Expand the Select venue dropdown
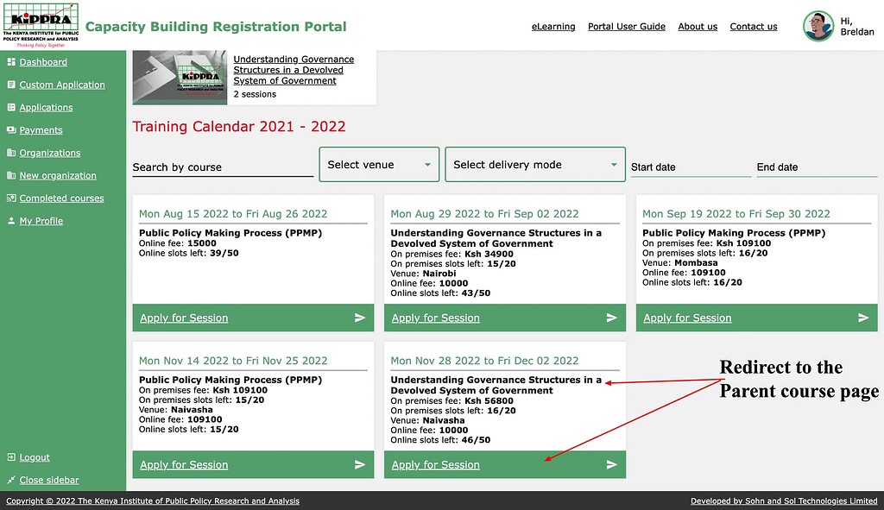Viewport: 884px width, 510px height. coord(379,165)
